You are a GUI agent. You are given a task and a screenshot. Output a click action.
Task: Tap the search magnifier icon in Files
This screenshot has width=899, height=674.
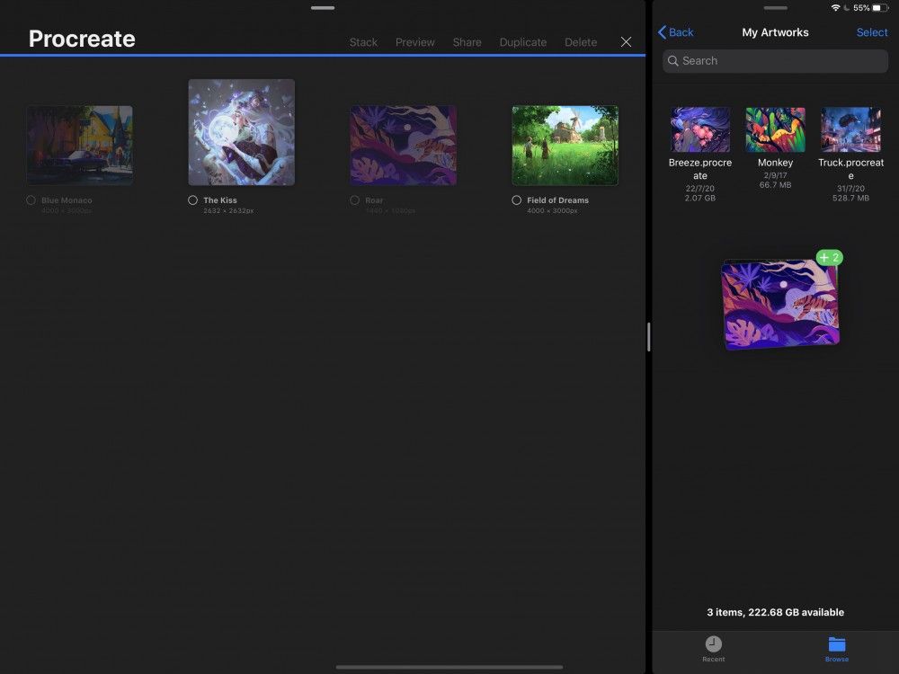pyautogui.click(x=674, y=60)
